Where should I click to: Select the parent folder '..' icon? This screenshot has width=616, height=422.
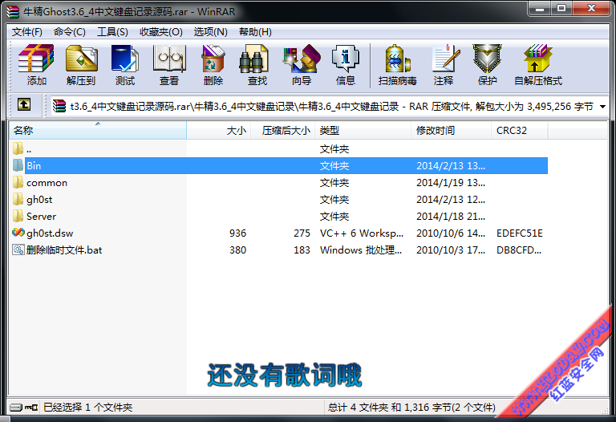point(18,148)
